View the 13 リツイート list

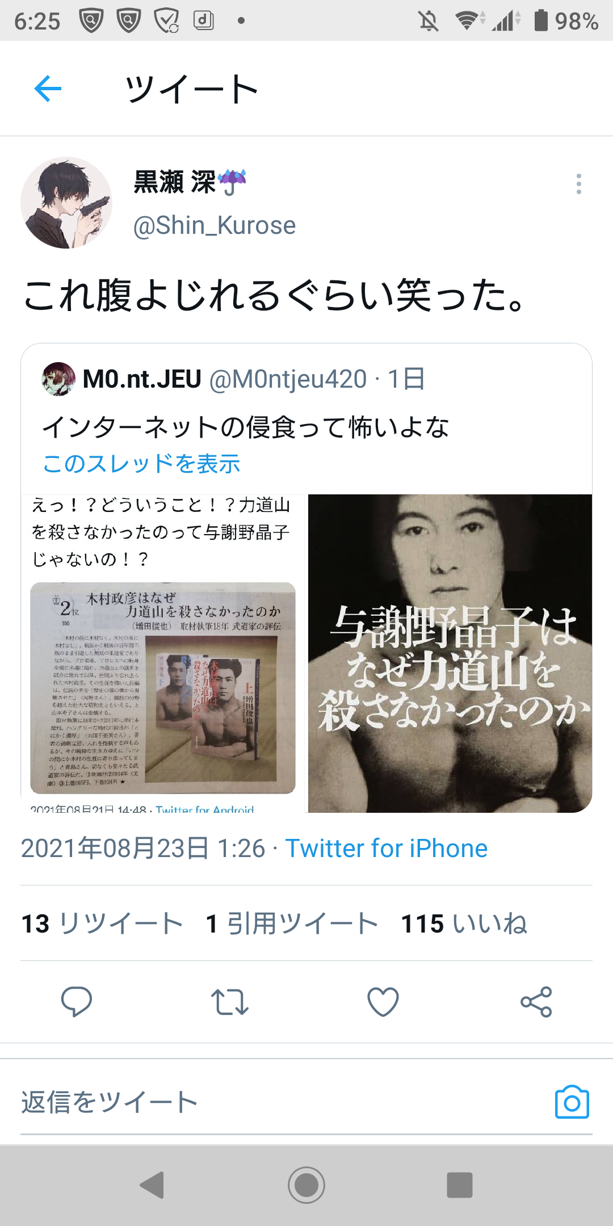pos(102,923)
